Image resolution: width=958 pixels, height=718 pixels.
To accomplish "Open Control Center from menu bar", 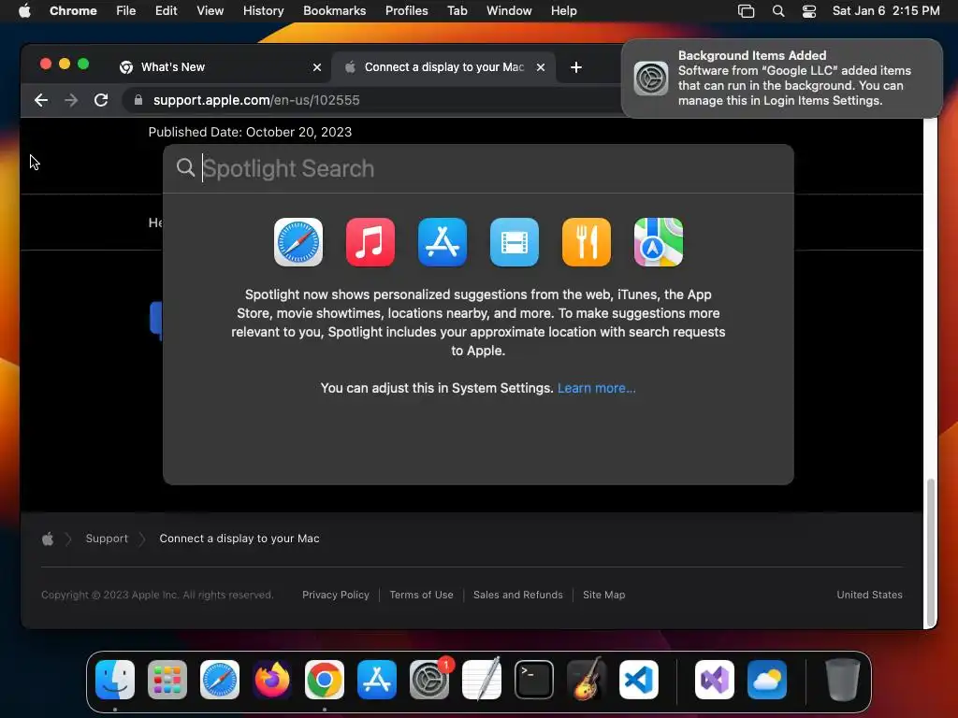I will [809, 11].
